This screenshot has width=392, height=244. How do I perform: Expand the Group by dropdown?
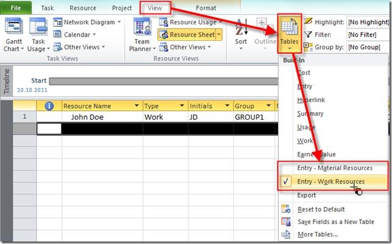click(x=369, y=46)
